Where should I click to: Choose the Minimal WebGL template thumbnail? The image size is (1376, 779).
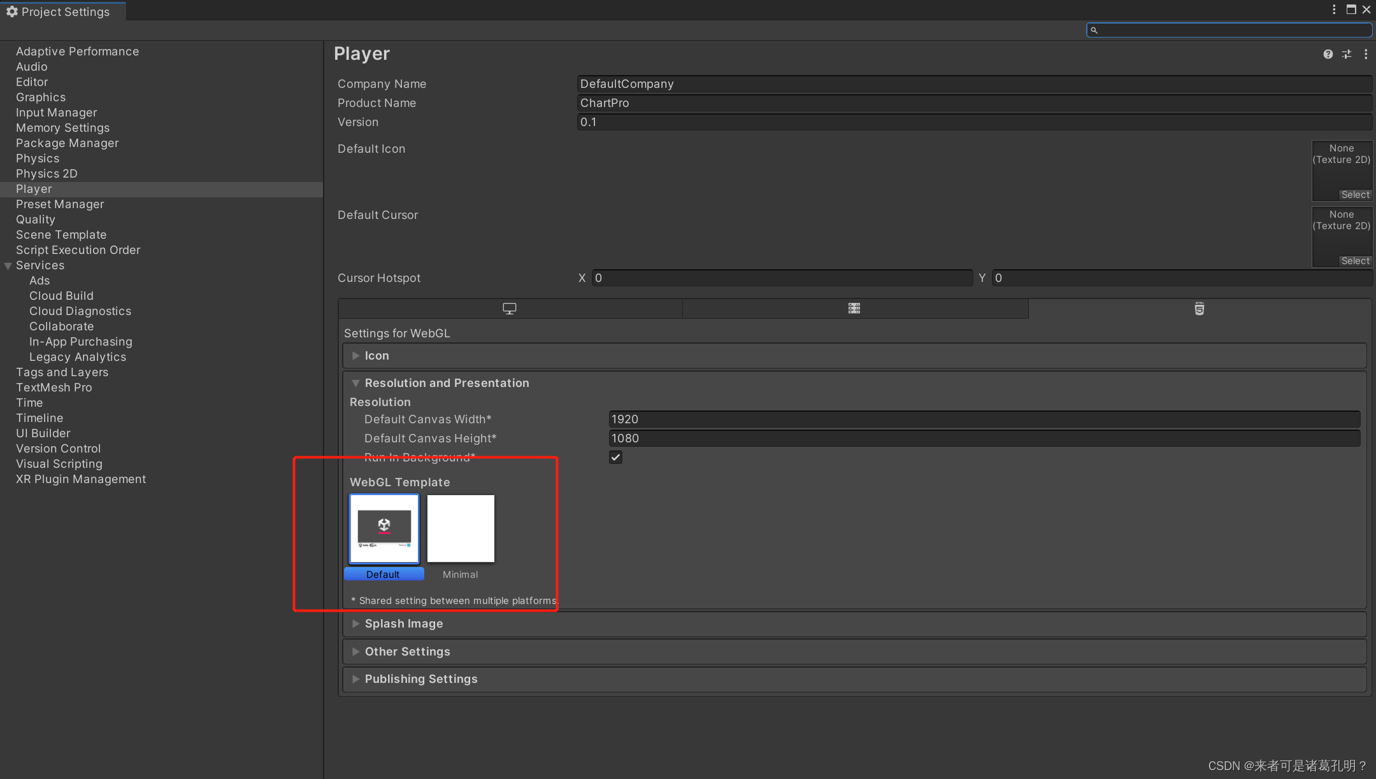click(461, 529)
